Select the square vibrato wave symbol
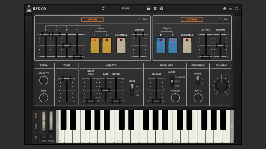266x149 pixels. [137, 91]
